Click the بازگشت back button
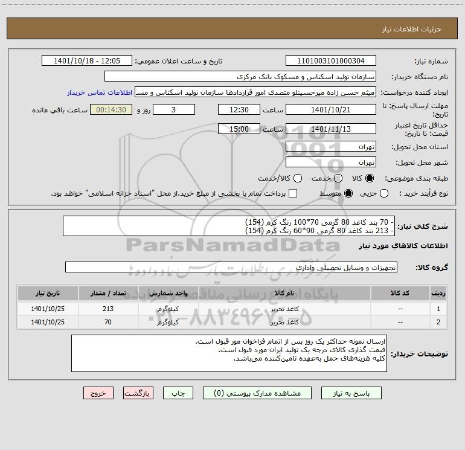 click(138, 393)
